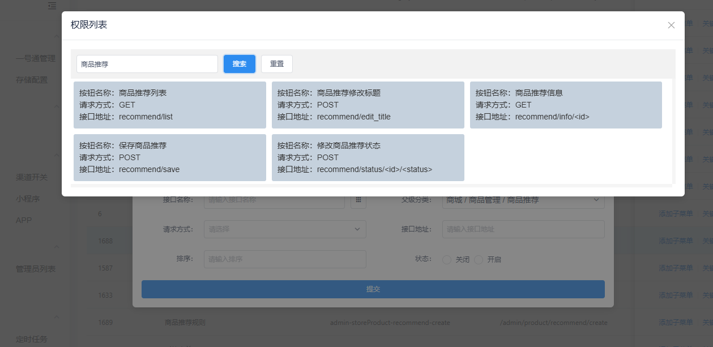Click the 搜索 button

[x=240, y=64]
